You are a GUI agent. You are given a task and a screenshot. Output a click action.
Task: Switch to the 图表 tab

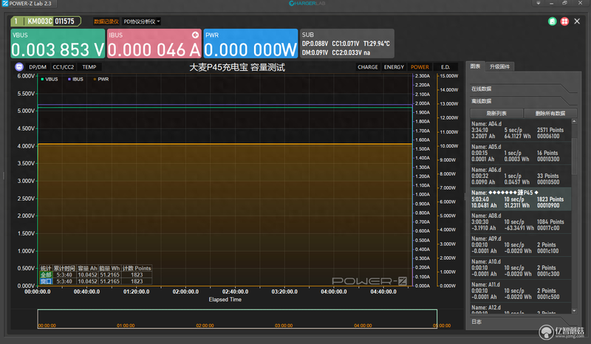coord(475,66)
